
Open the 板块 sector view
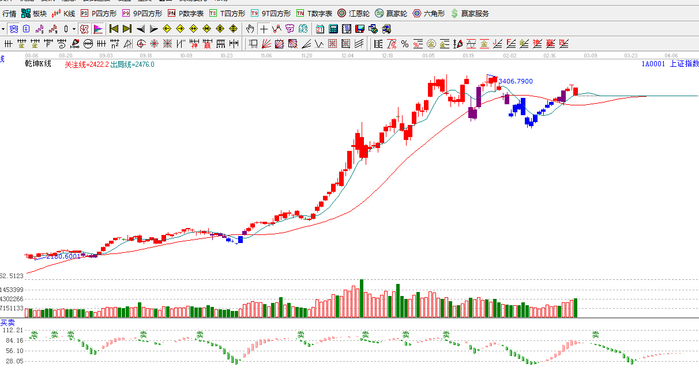[x=34, y=13]
